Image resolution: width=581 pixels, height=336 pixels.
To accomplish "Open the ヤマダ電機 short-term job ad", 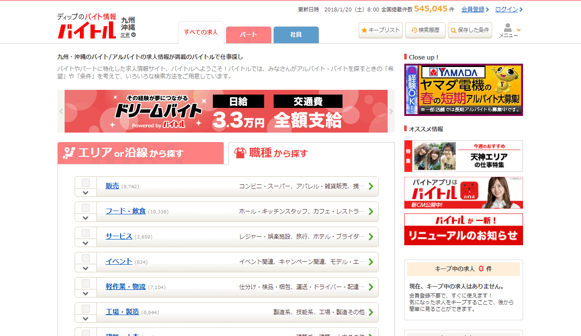I will click(464, 90).
